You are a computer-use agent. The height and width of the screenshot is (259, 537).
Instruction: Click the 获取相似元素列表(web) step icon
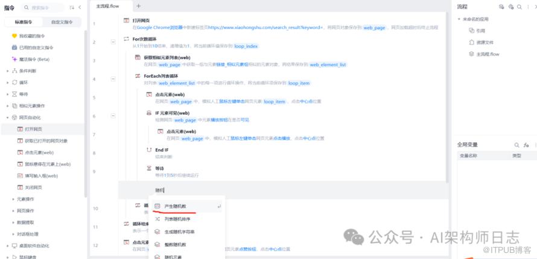coord(138,57)
